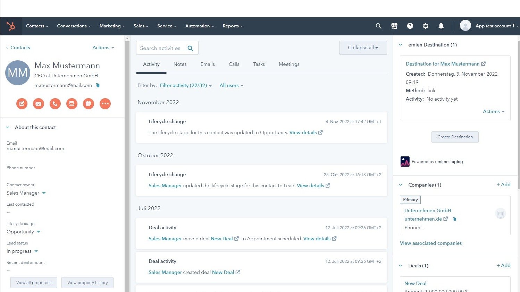The image size is (520, 292).
Task: Open the Marketplace icon in top bar
Action: coord(394,26)
